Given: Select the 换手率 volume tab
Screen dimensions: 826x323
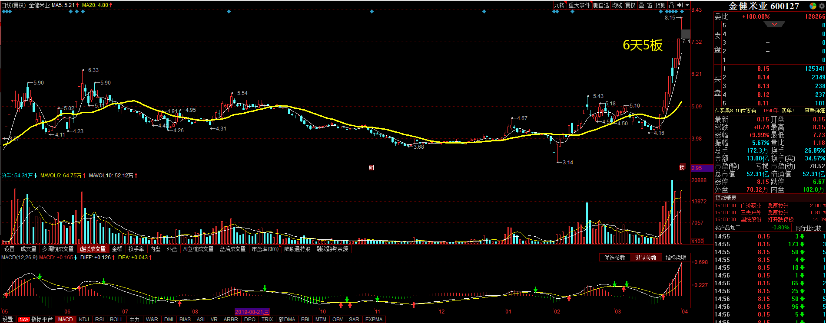Looking at the screenshot, I should pos(136,249).
